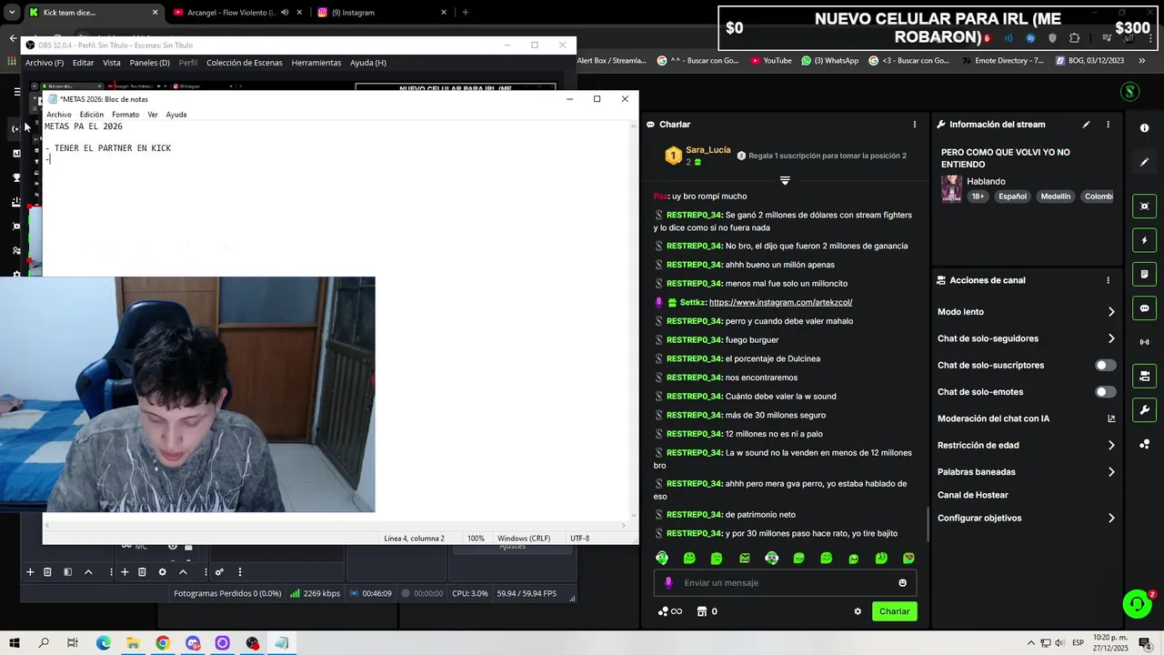Open Edición menu in Notepad
Image resolution: width=1164 pixels, height=655 pixels.
(92, 115)
